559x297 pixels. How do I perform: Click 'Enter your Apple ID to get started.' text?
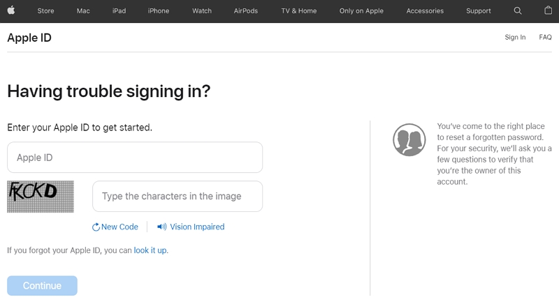click(80, 128)
